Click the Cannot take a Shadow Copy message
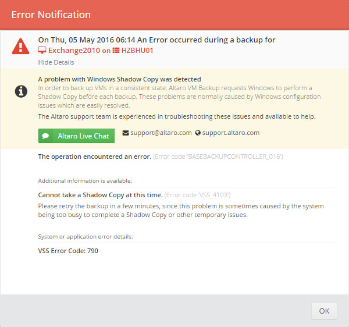This screenshot has height=327, width=349. (x=101, y=195)
